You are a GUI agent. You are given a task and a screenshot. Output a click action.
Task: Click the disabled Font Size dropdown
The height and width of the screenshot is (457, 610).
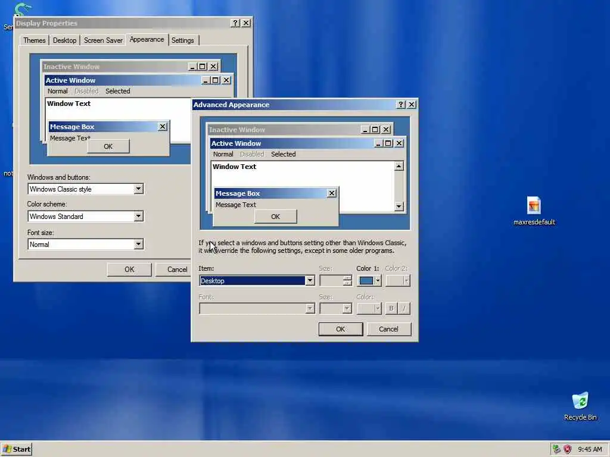click(335, 309)
